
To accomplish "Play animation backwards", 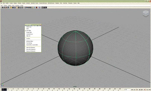I will 139,89.
